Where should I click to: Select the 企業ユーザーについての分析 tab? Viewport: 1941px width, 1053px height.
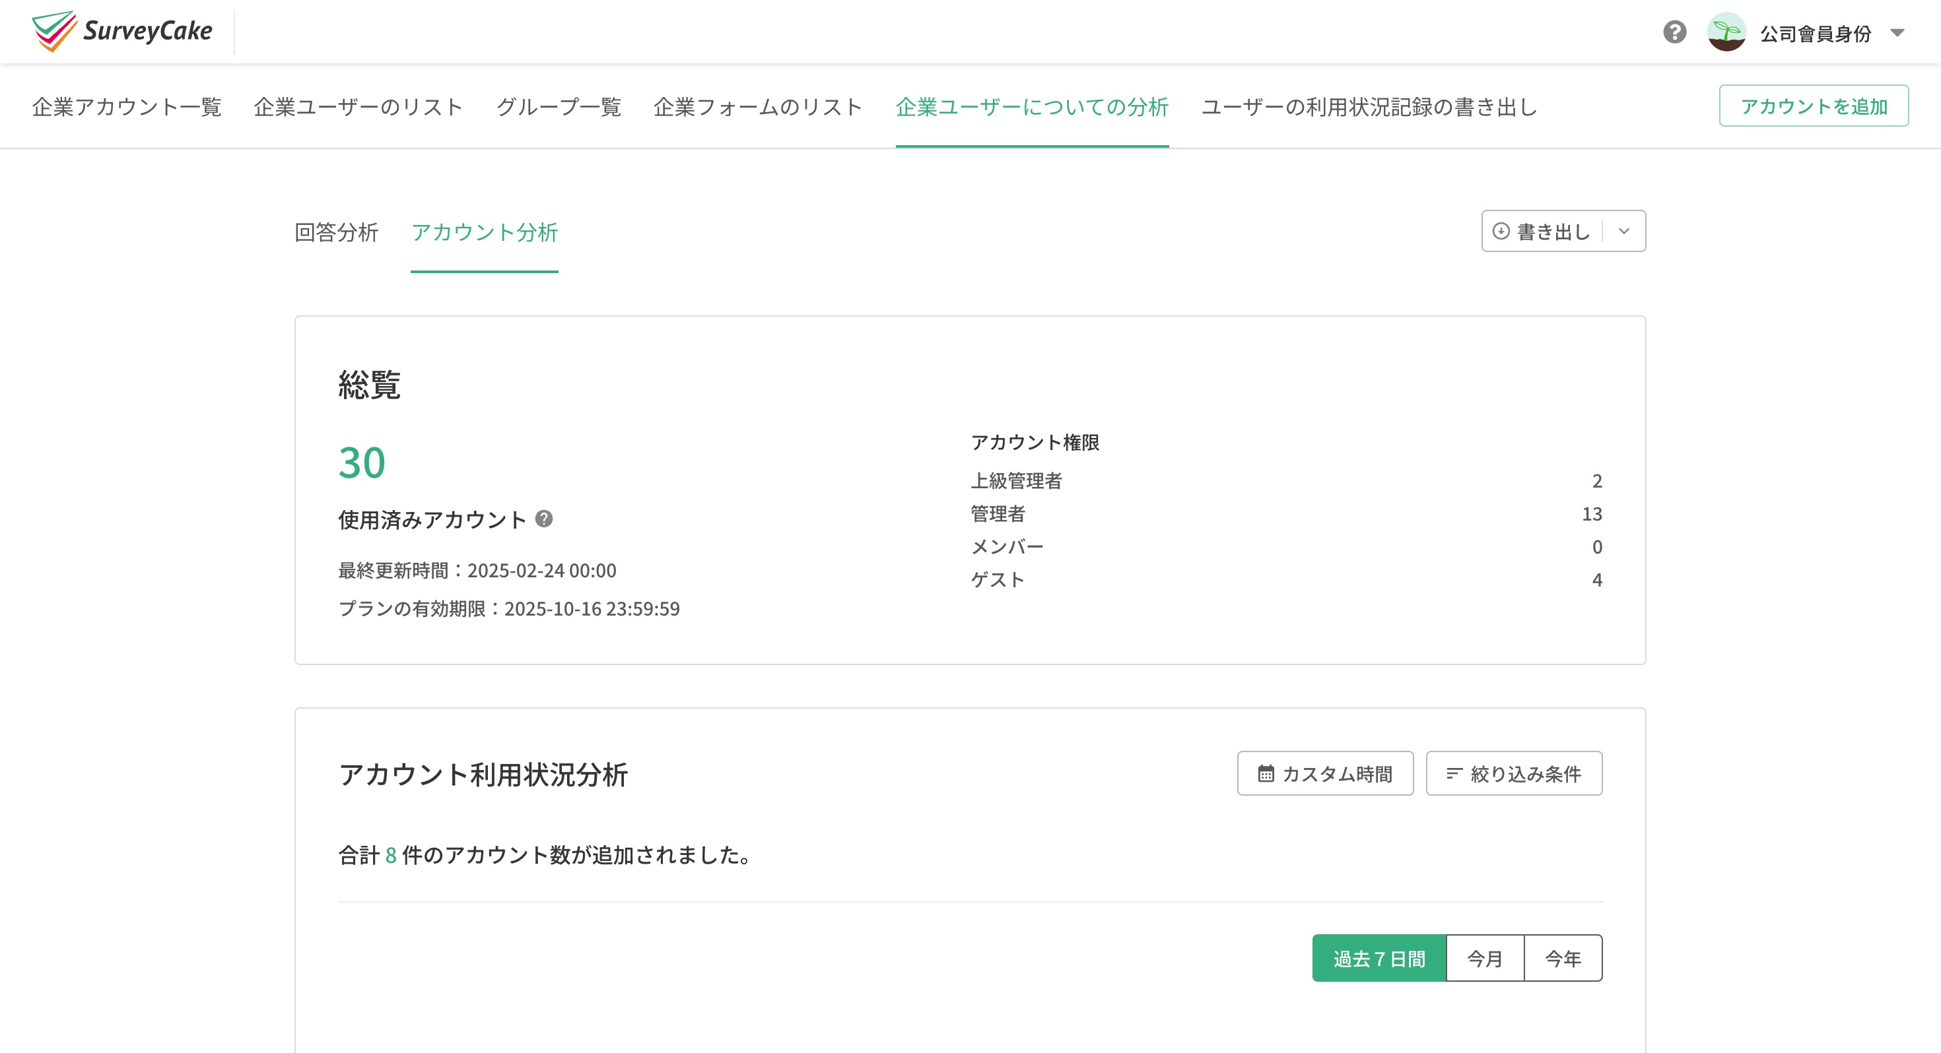pos(1033,107)
